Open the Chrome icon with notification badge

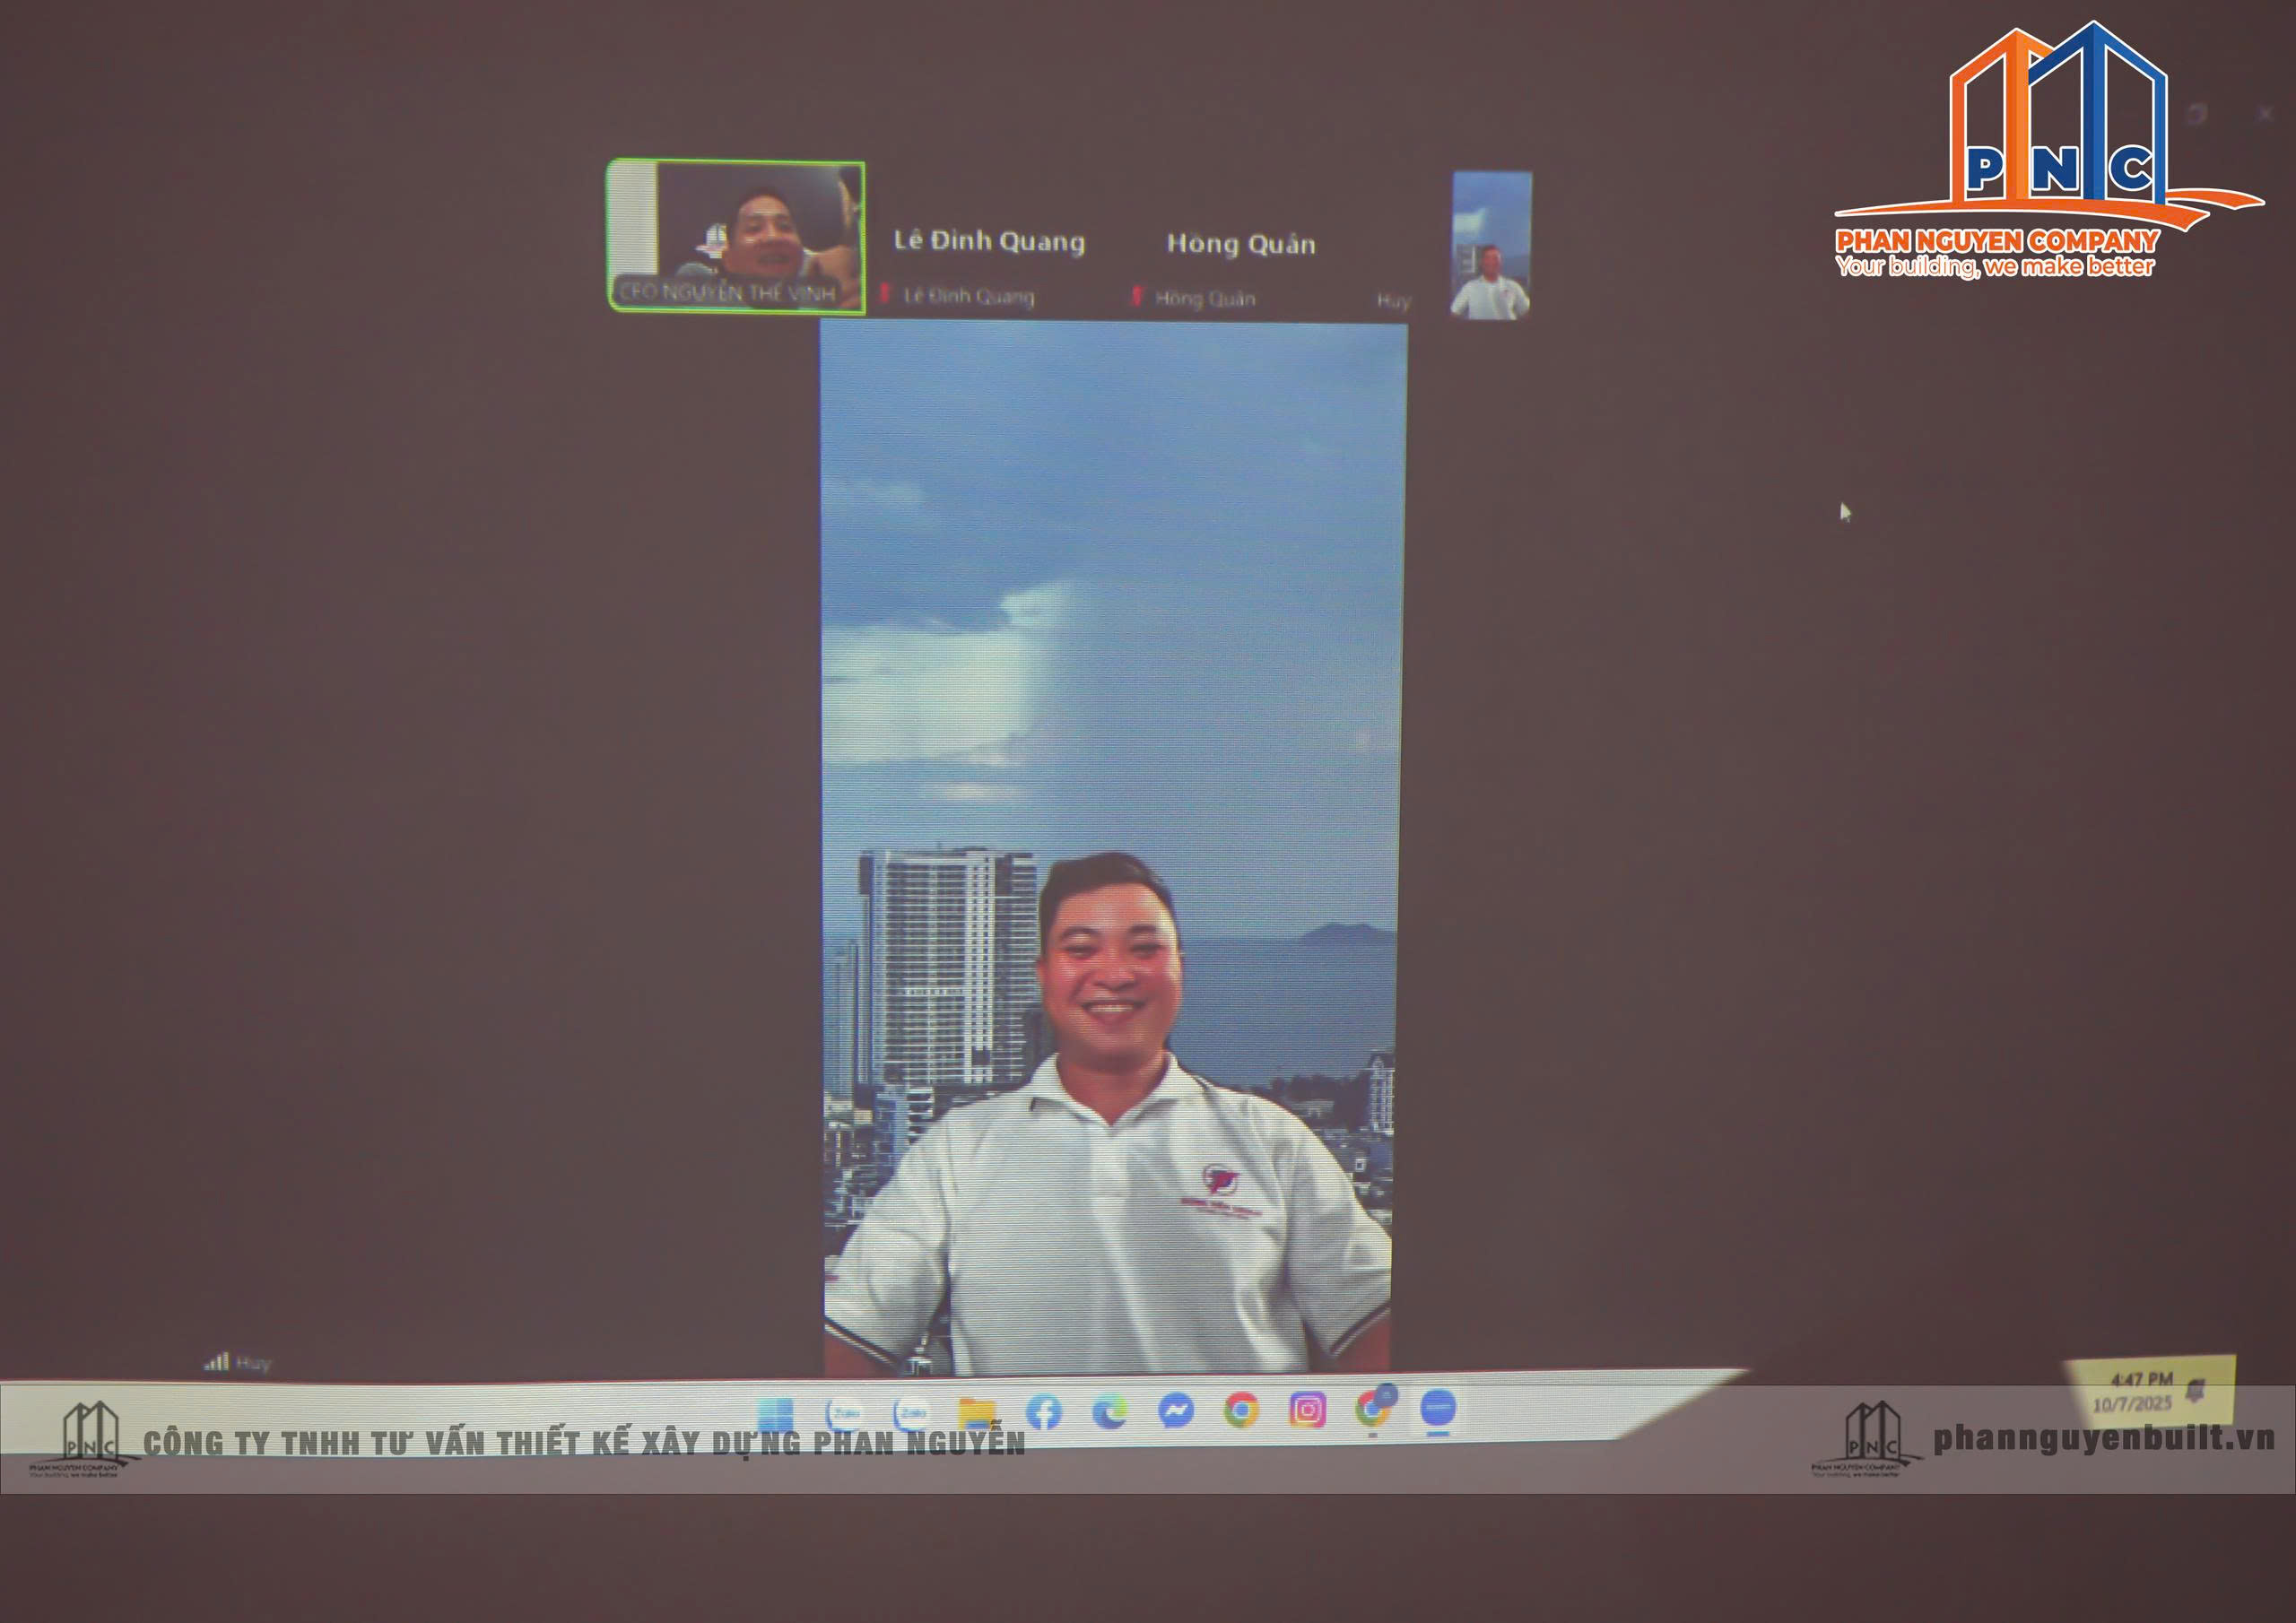click(x=1373, y=1409)
